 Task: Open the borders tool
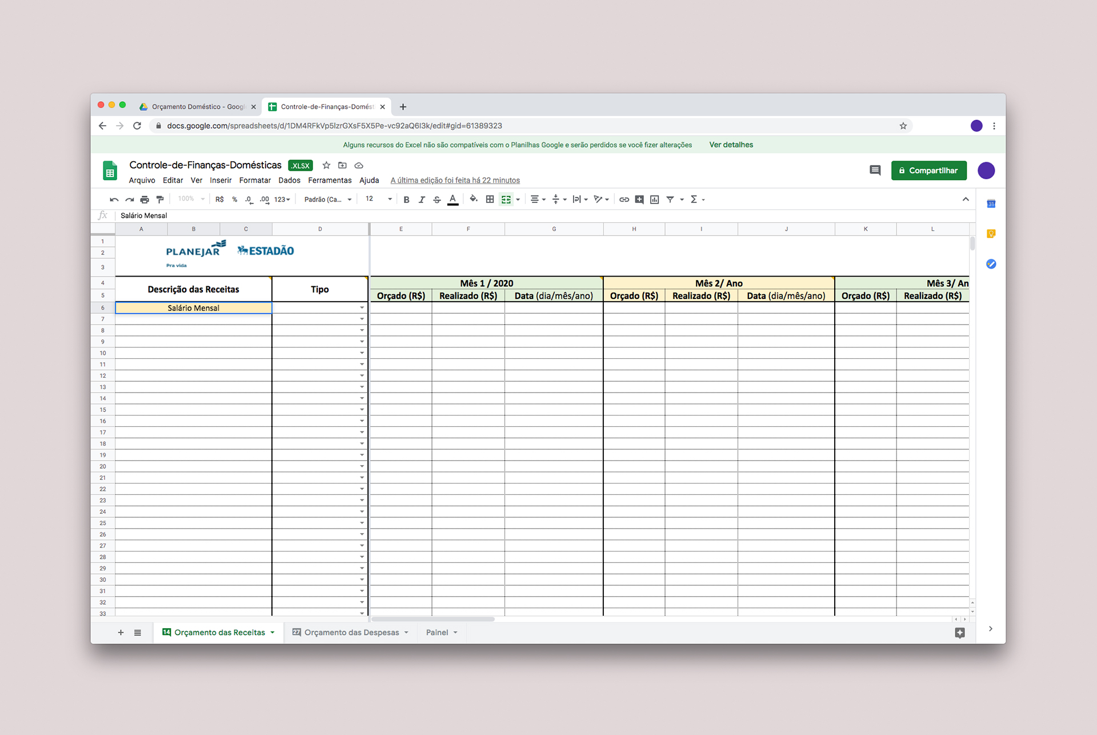(490, 199)
